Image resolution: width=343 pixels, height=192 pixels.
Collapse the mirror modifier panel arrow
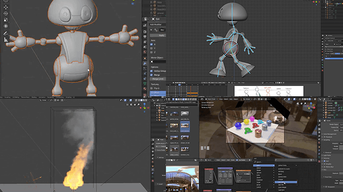point(151,30)
